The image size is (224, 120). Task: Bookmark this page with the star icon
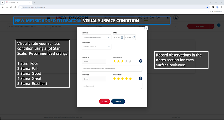tap(207, 7)
